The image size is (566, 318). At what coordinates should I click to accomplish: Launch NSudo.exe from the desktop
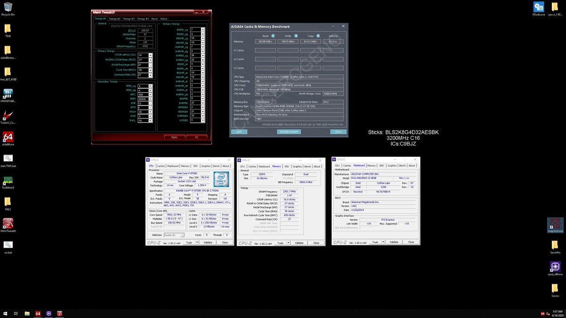coord(539,9)
